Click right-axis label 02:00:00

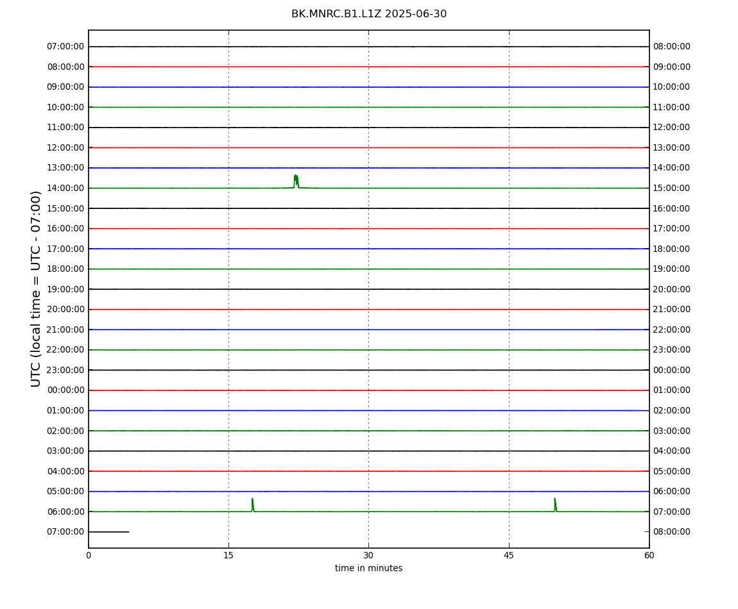click(672, 410)
